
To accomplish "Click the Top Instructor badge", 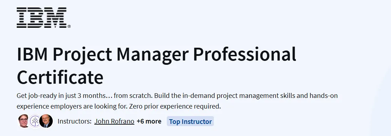I will pos(190,121).
